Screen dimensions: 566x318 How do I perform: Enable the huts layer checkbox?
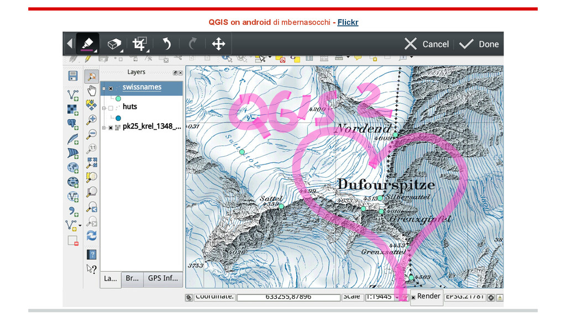[x=111, y=108]
